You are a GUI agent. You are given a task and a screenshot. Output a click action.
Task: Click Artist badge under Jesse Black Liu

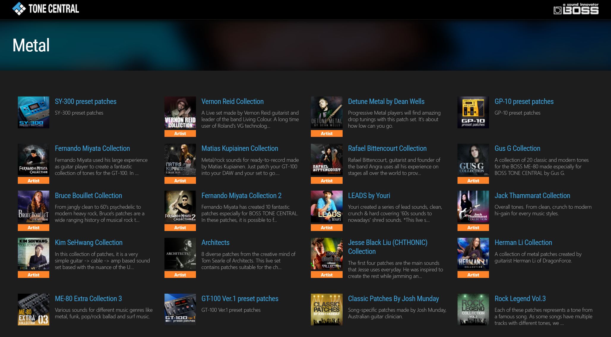pyautogui.click(x=327, y=275)
